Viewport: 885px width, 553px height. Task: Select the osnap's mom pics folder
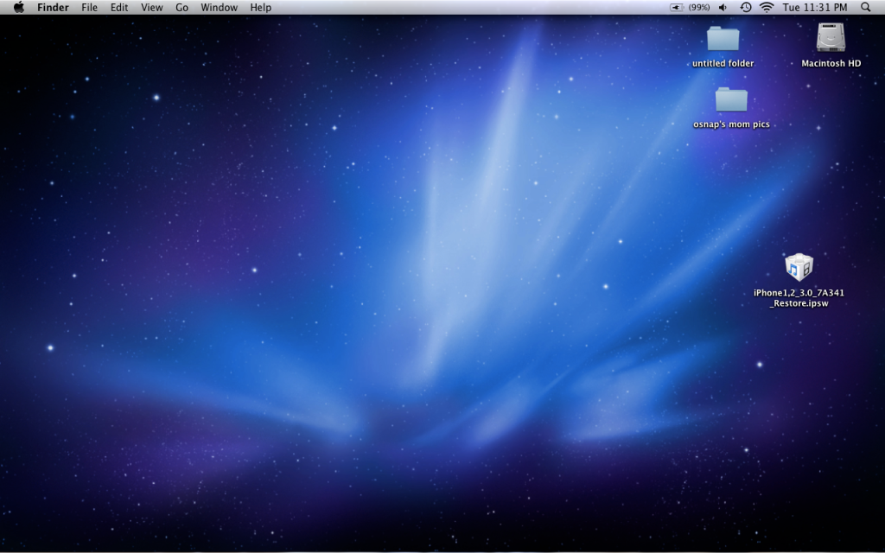(731, 99)
